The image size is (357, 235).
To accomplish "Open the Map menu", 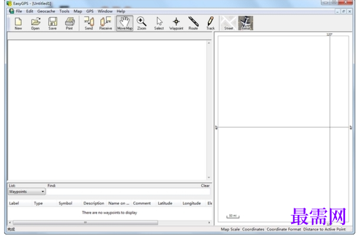I will [x=78, y=11].
